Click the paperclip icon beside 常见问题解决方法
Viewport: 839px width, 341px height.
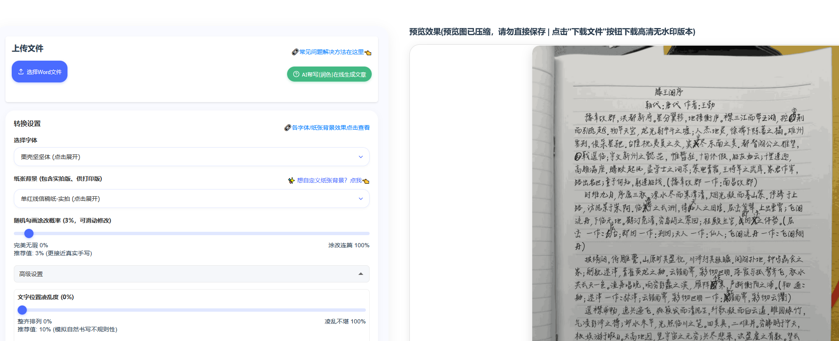click(295, 52)
